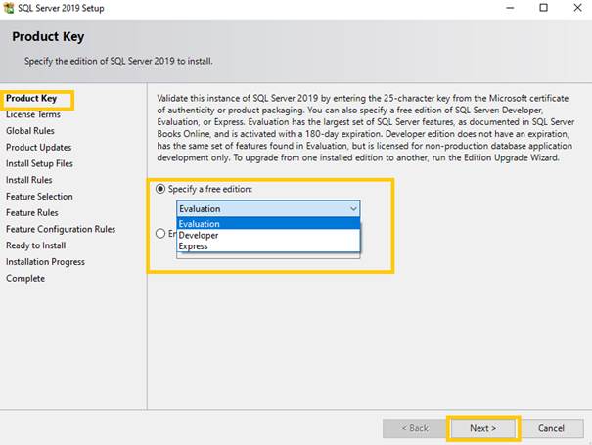Go to the License Terms step

(33, 114)
